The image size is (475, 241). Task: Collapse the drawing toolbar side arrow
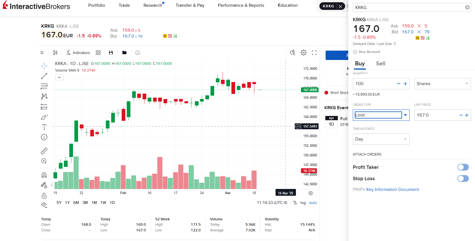click(52, 185)
